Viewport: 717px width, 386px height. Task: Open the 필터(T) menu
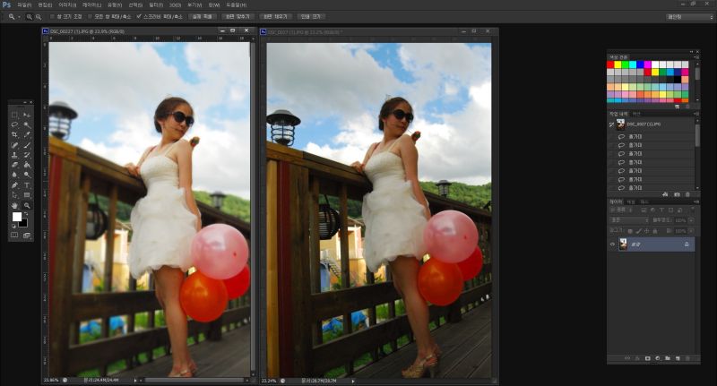tap(156, 4)
